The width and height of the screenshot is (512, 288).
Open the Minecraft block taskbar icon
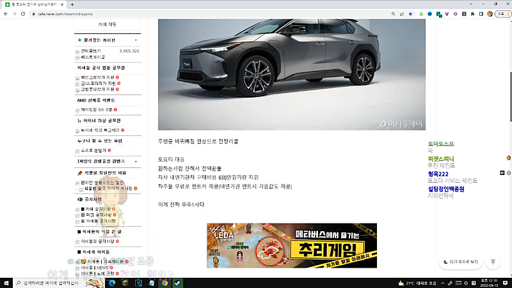pyautogui.click(x=125, y=283)
